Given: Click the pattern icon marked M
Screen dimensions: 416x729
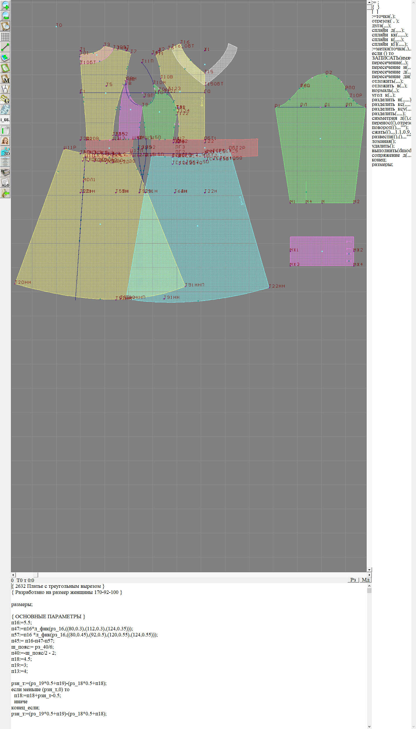Looking at the screenshot, I should click(5, 79).
